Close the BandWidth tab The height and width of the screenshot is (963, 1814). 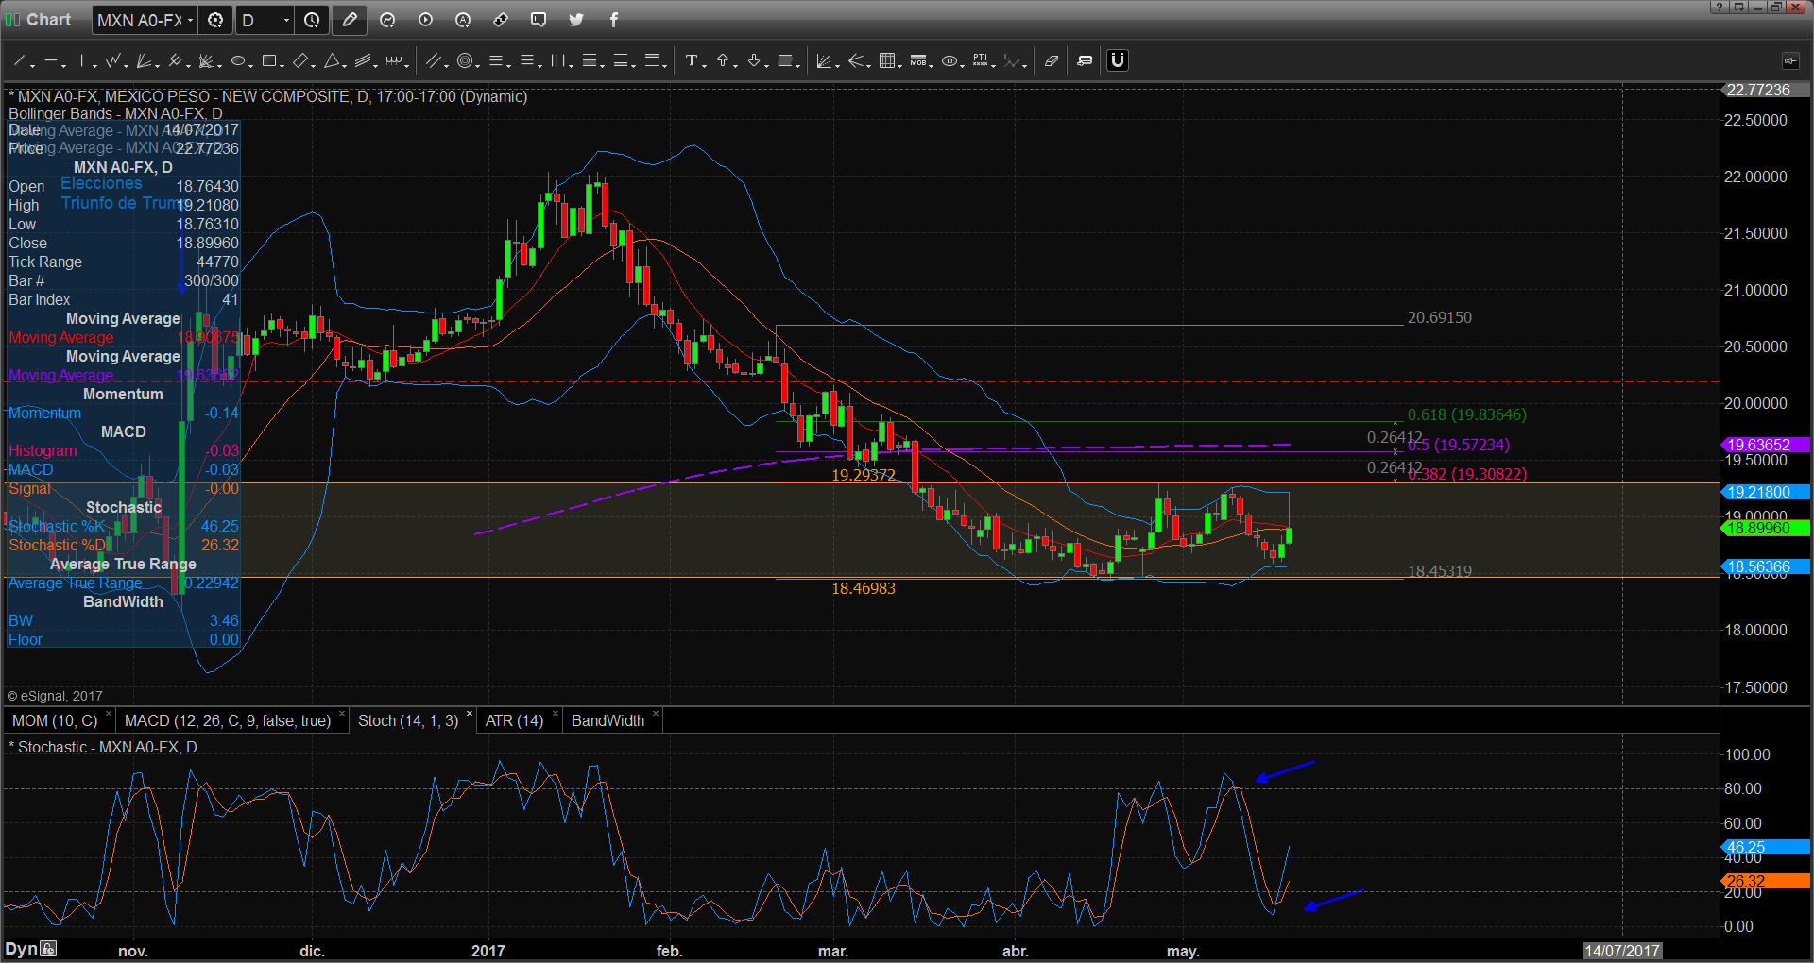coord(655,714)
